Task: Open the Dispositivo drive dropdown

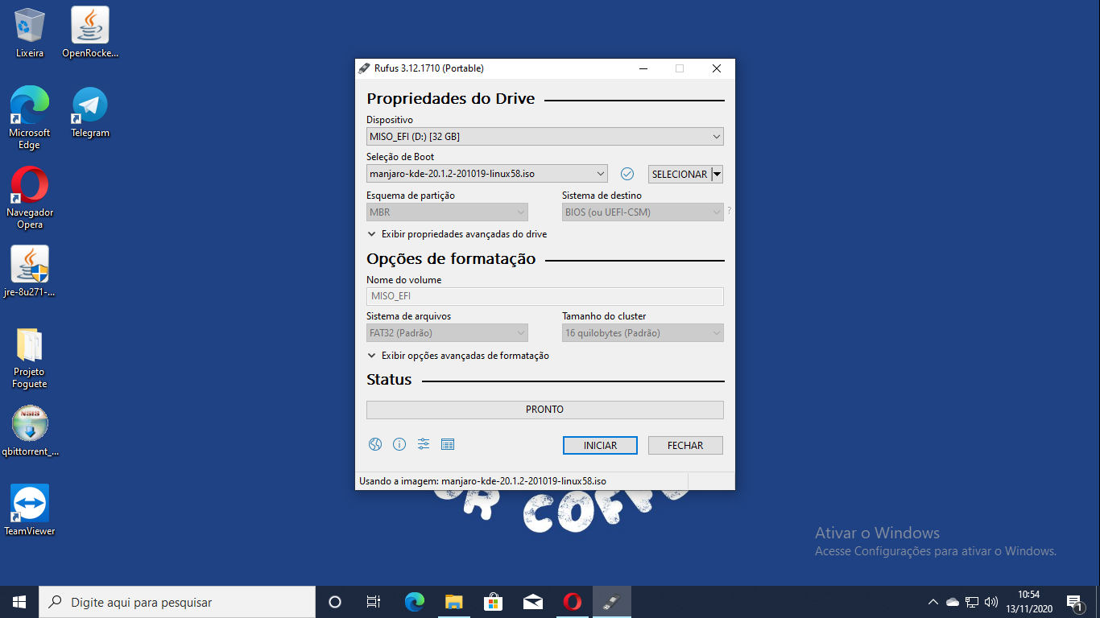Action: click(x=545, y=137)
